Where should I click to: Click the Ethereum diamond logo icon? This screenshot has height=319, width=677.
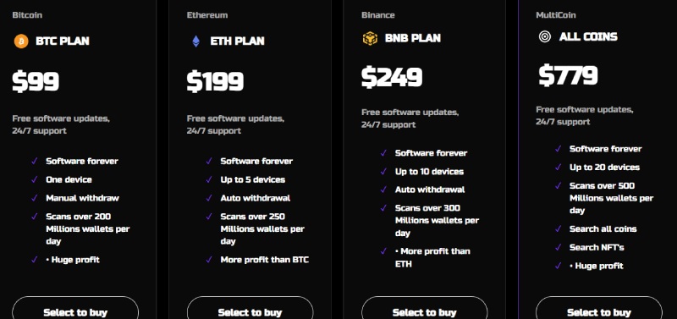196,41
